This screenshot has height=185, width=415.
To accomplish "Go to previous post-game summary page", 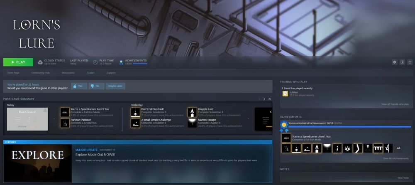I will 259,99.
